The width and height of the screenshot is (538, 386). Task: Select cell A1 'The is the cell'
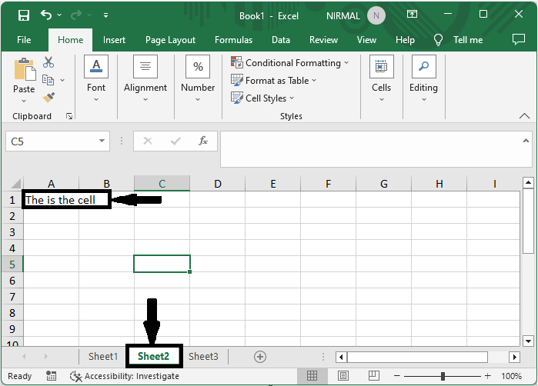click(51, 199)
